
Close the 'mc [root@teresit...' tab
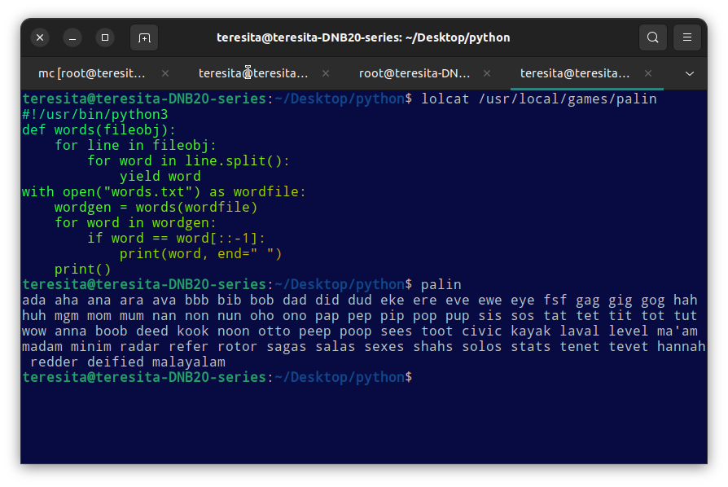coord(165,73)
